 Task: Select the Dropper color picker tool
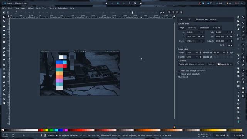click(4, 73)
